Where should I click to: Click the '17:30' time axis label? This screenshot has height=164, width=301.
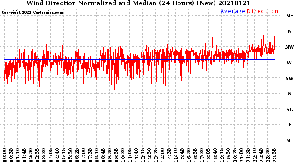[x=202, y=156]
